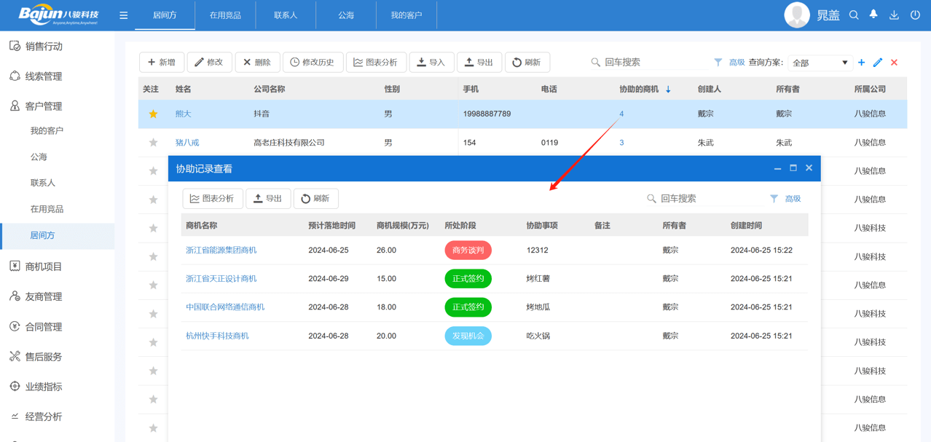The width and height of the screenshot is (931, 442).
Task: Click 修改 button in main toolbar
Action: [x=209, y=63]
